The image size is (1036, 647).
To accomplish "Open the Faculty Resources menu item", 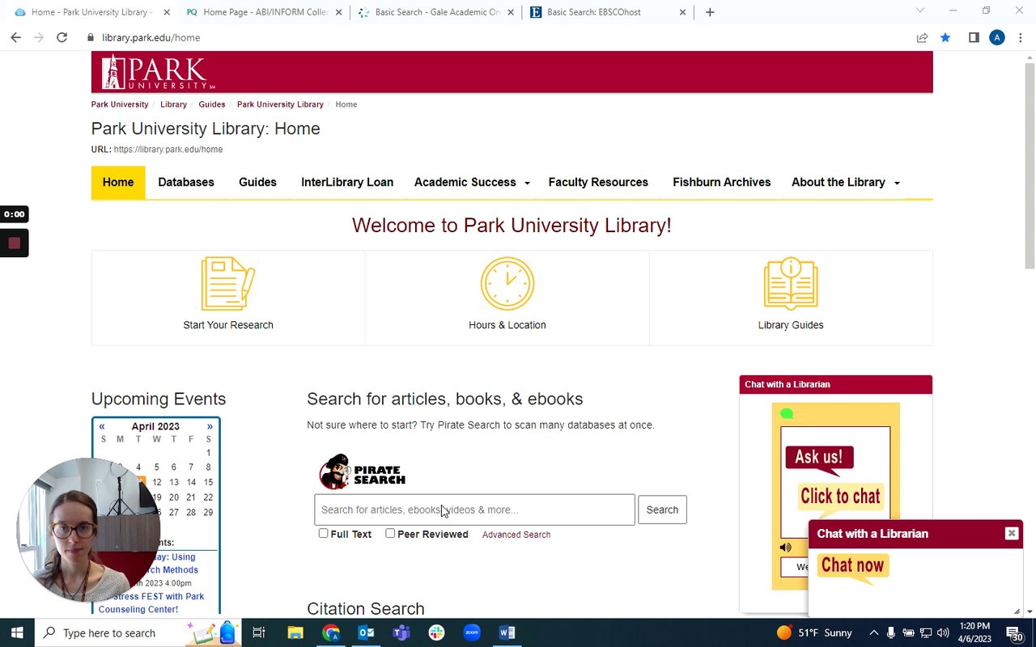I will point(598,182).
